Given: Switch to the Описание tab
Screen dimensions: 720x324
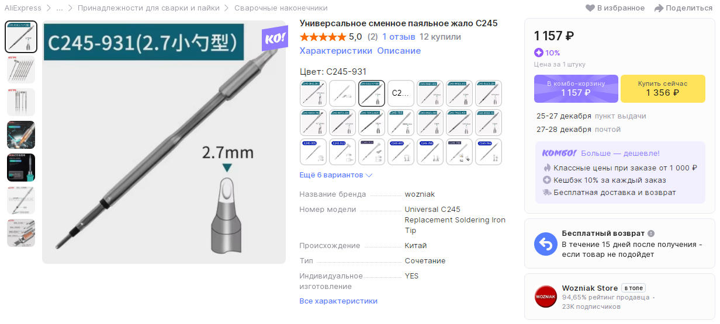Looking at the screenshot, I should 399,51.
